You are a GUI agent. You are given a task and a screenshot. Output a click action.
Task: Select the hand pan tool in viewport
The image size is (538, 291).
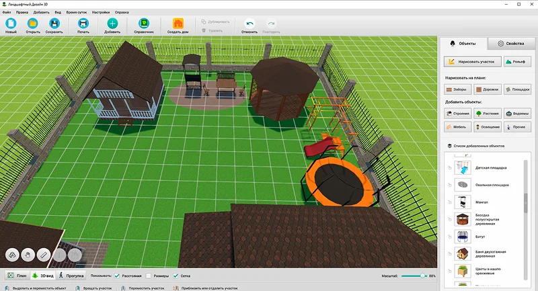click(x=28, y=255)
